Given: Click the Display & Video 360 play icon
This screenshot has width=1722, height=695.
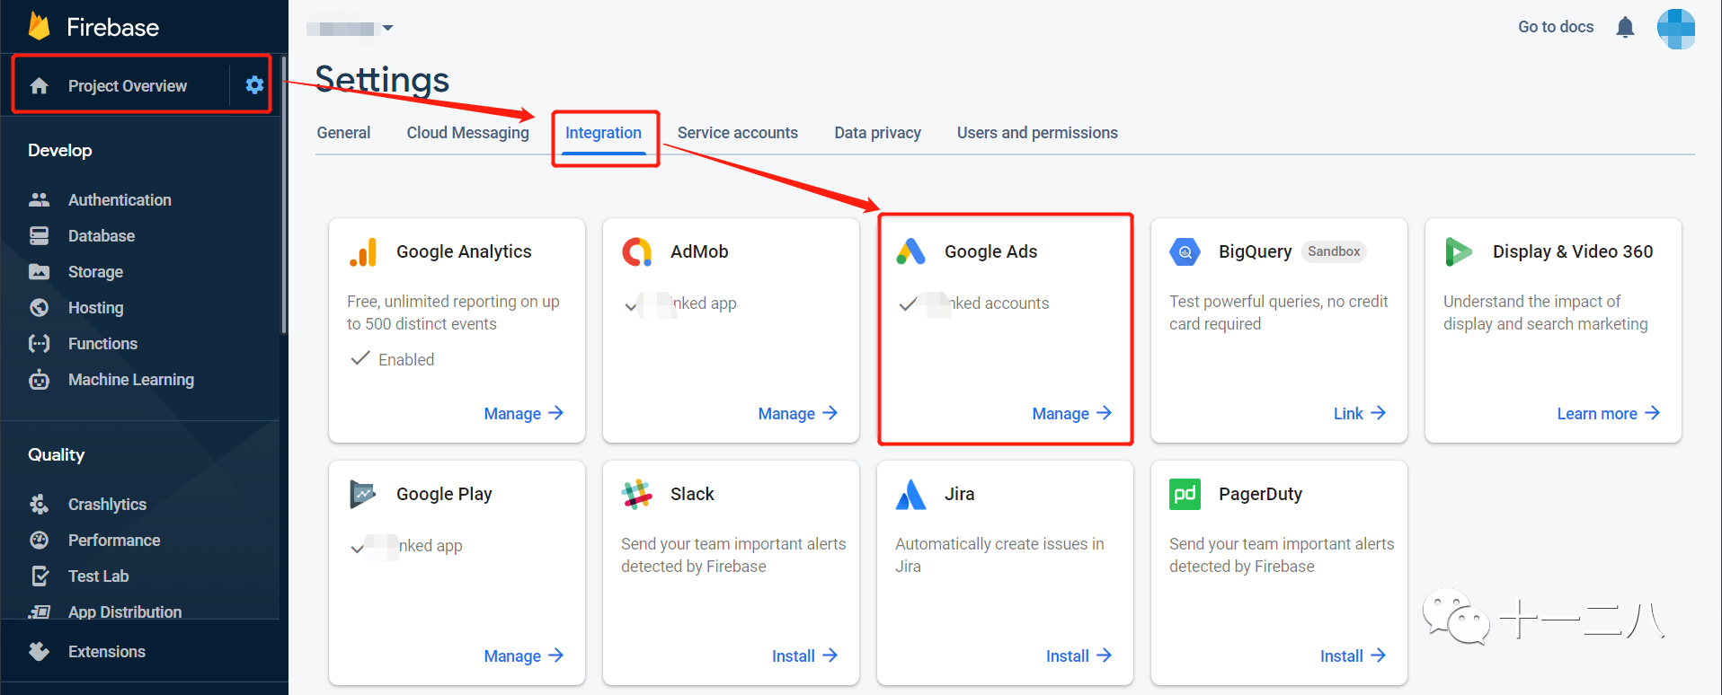Looking at the screenshot, I should (1459, 252).
